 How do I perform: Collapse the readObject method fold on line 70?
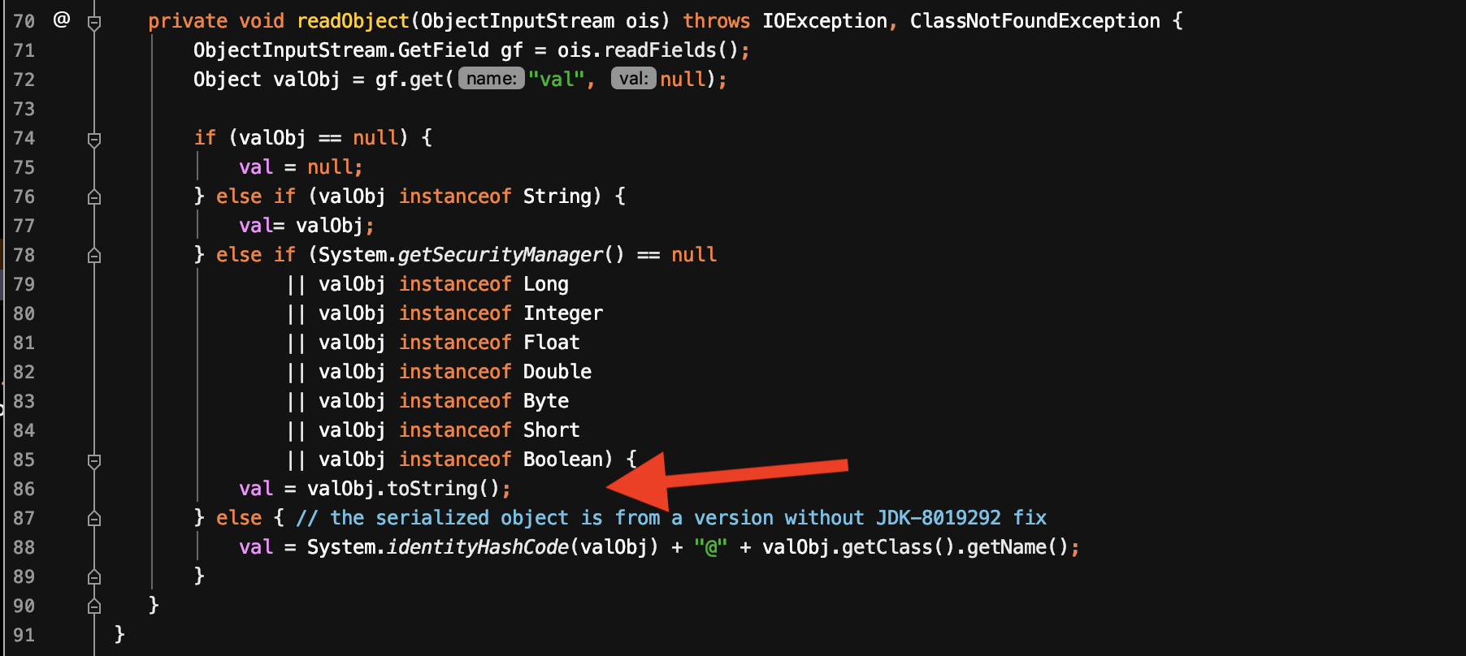94,22
